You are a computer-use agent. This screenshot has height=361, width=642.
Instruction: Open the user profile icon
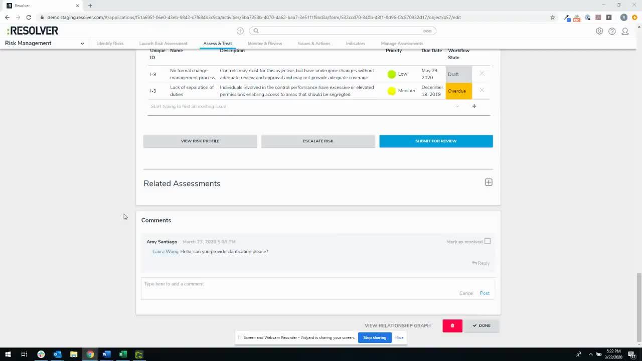(625, 31)
